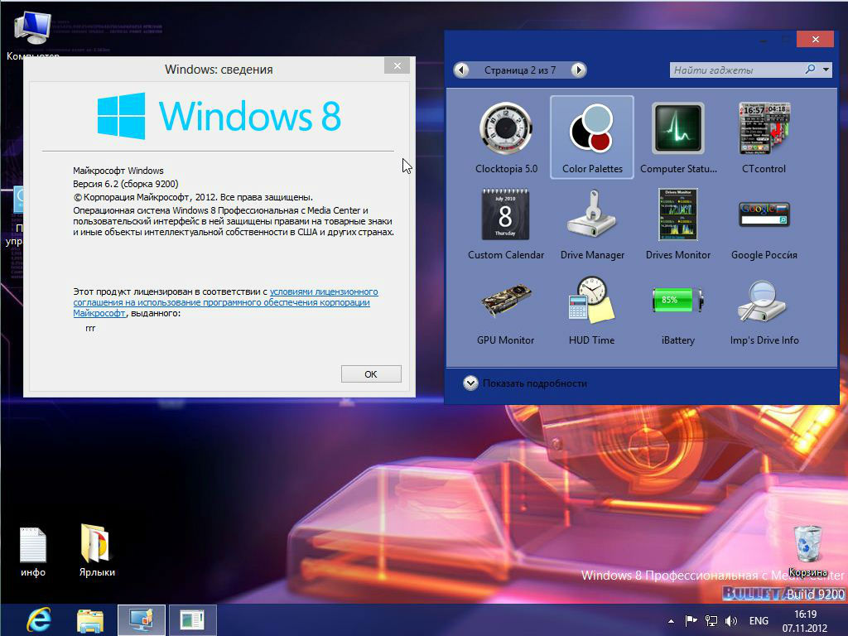The width and height of the screenshot is (848, 636).
Task: Click OK in Windows сведения dialog
Action: (371, 373)
